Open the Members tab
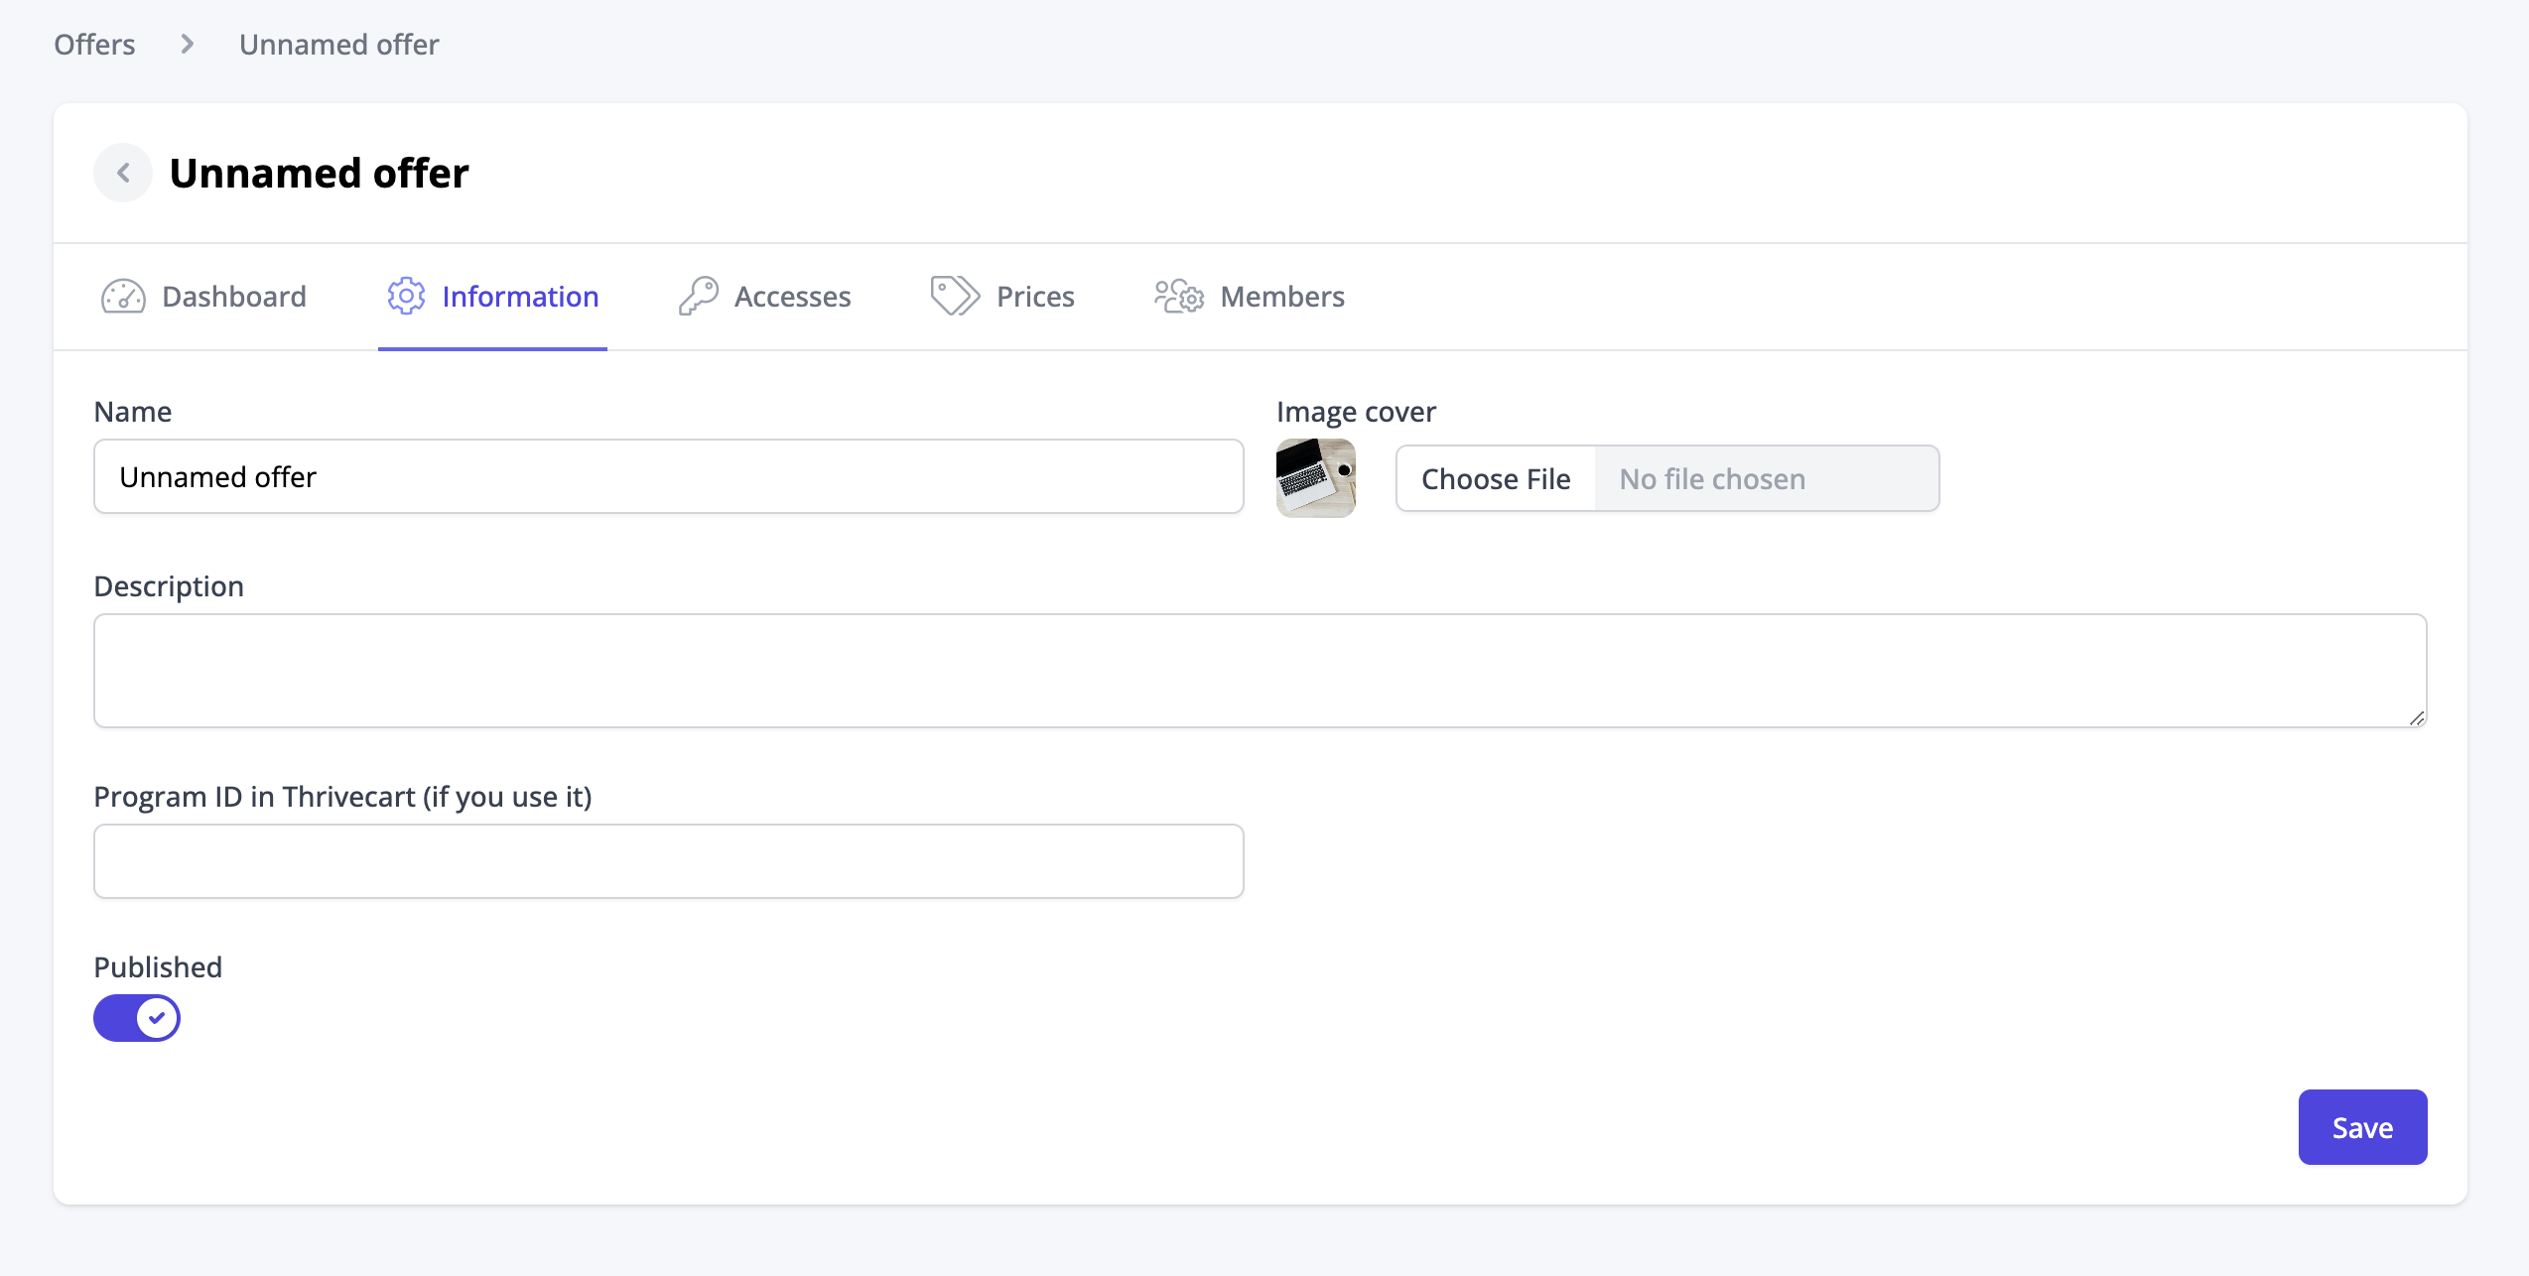Screen dimensions: 2529x1276 (1250, 297)
